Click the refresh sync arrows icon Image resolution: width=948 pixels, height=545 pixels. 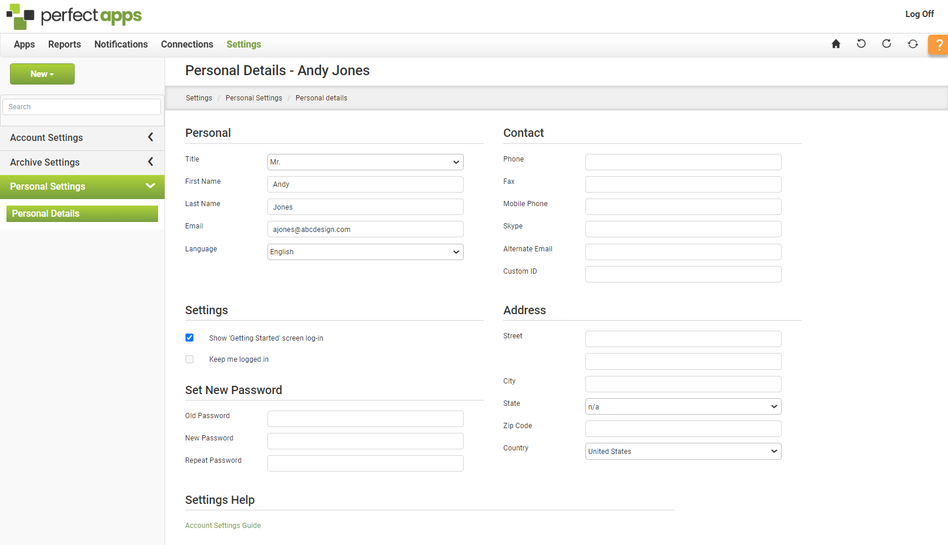coord(913,44)
